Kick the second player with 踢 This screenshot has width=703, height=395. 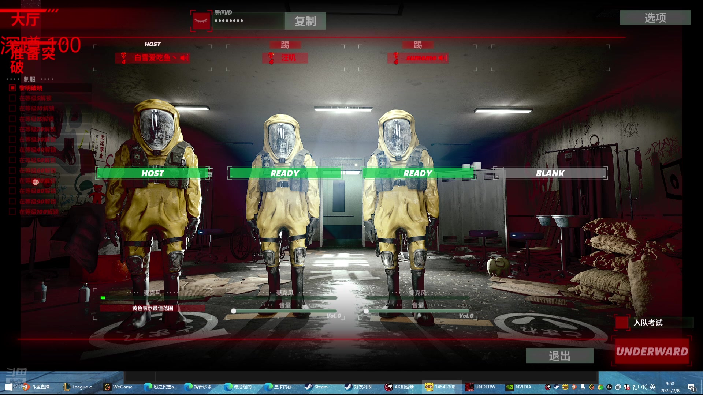285,45
